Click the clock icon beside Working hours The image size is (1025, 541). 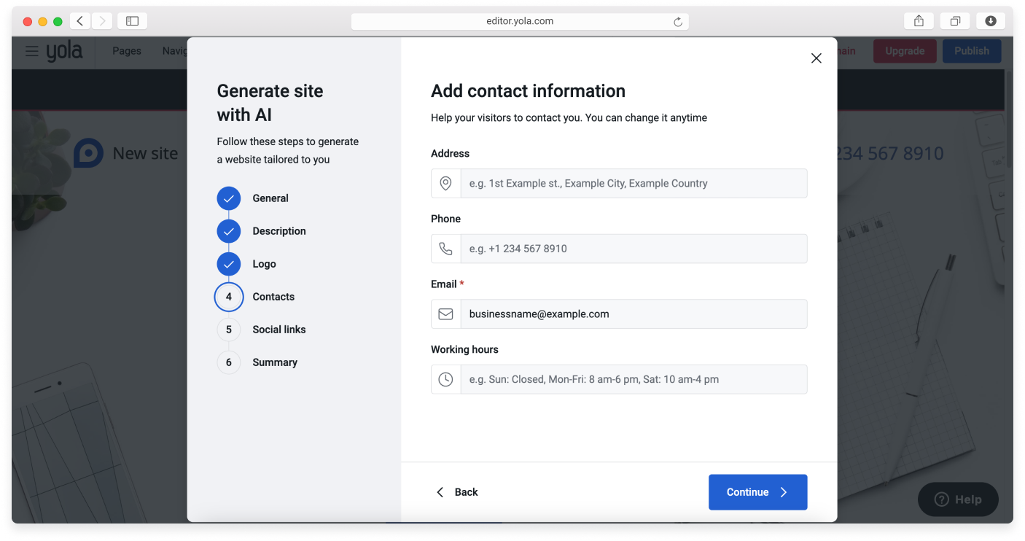[445, 380]
